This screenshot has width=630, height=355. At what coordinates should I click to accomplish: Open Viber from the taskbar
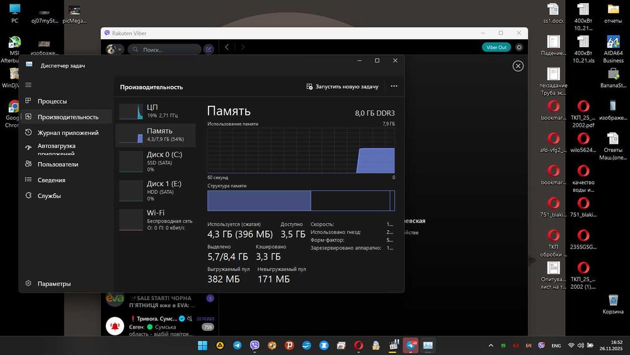click(255, 346)
